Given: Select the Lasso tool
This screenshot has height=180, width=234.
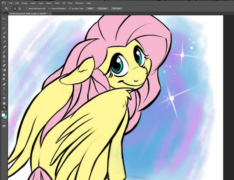Looking at the screenshot, I should coord(4,28).
